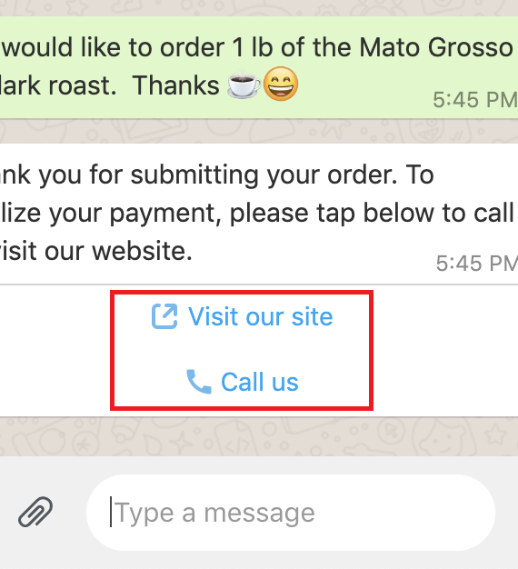Click the word order in the reply message
The width and height of the screenshot is (518, 569).
(x=362, y=175)
